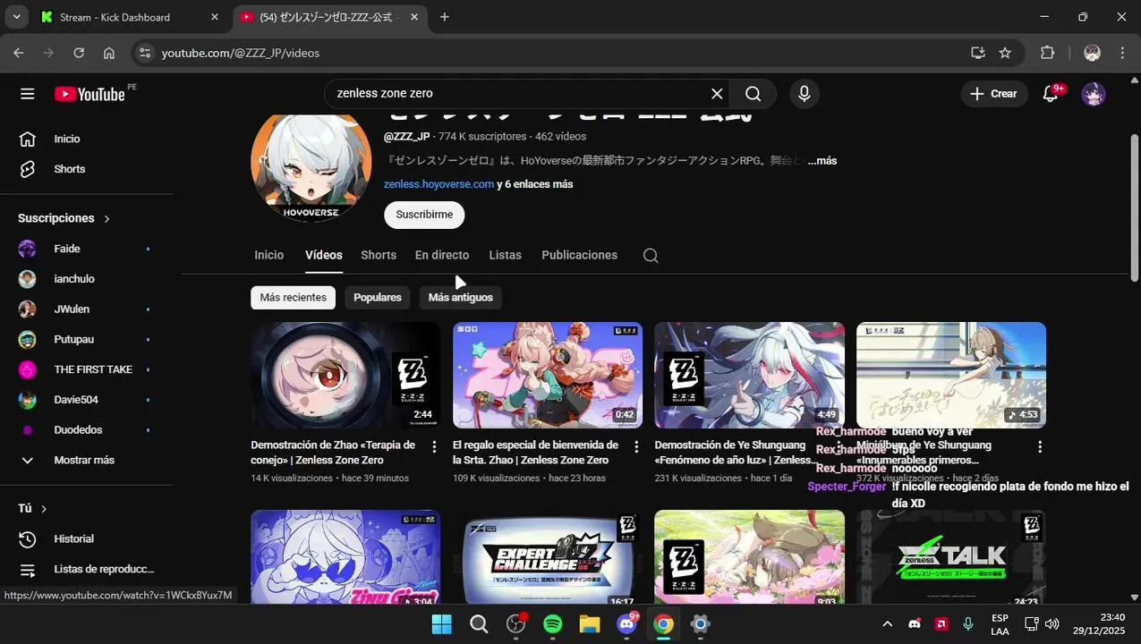Open a new Chrome tab
The width and height of the screenshot is (1141, 644).
445,17
